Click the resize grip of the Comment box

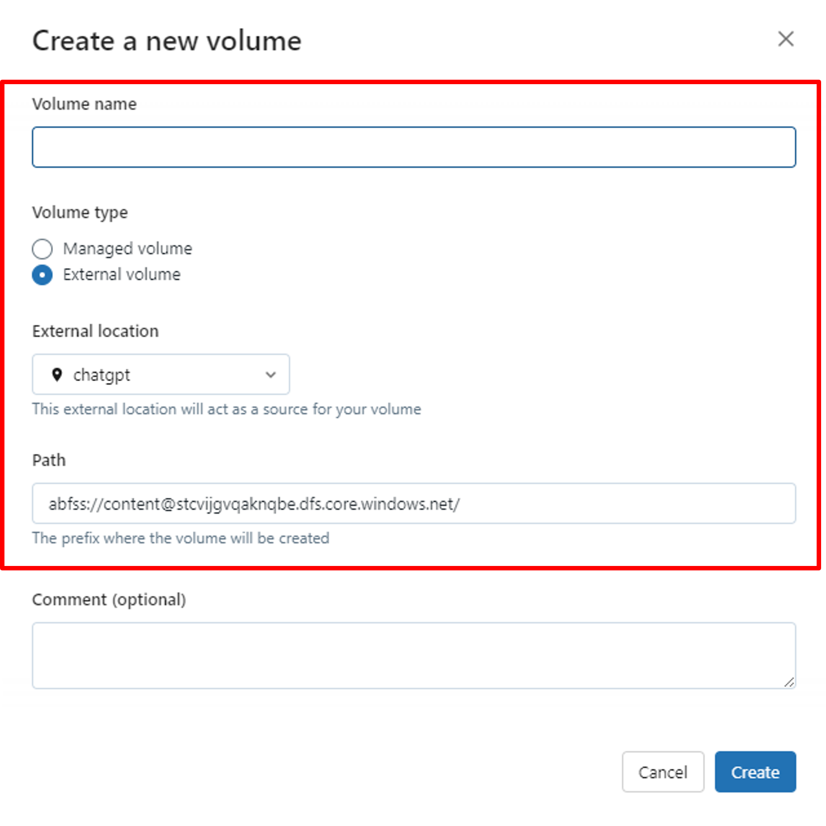(x=789, y=682)
